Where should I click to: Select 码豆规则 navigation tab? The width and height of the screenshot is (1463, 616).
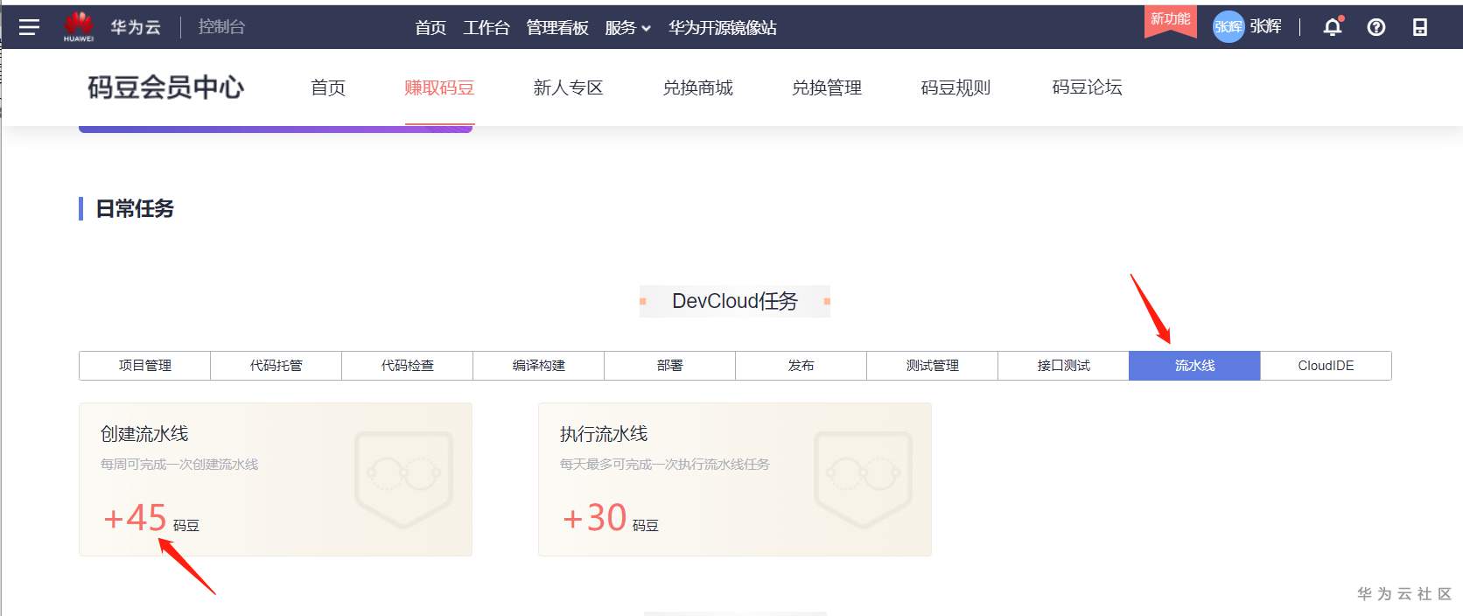[x=955, y=87]
